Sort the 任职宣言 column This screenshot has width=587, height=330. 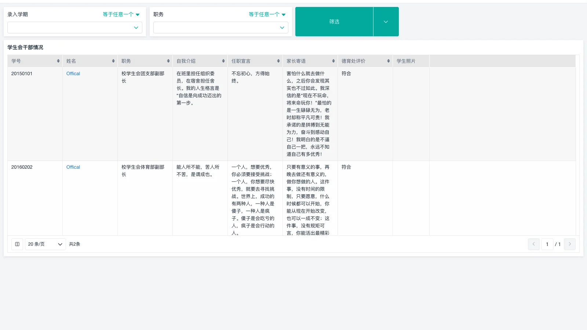[278, 61]
